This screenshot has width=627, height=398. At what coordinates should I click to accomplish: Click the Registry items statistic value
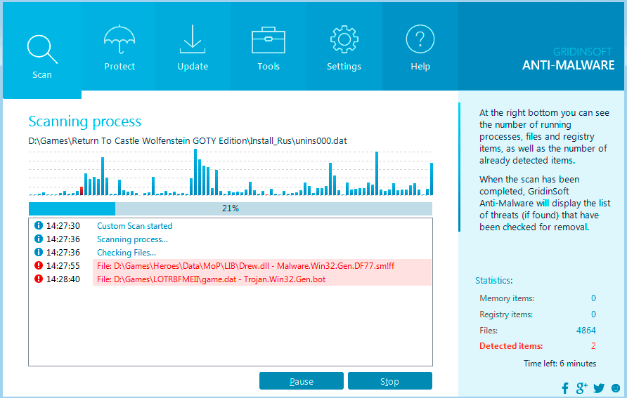pos(593,314)
